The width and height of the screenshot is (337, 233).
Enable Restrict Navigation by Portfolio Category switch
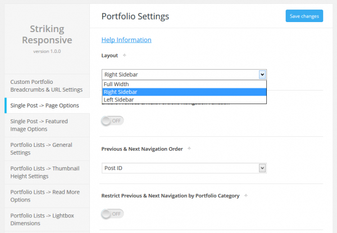112,214
